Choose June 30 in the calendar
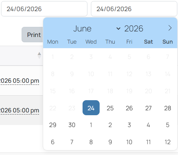The height and width of the screenshot is (155, 178). 72,125
